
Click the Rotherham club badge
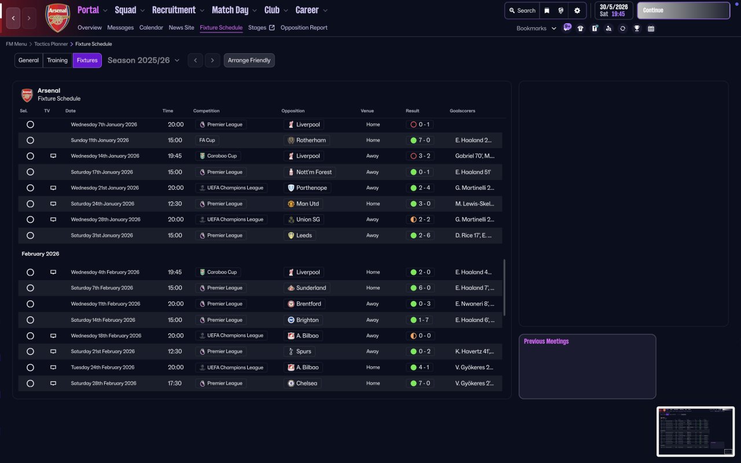click(291, 140)
